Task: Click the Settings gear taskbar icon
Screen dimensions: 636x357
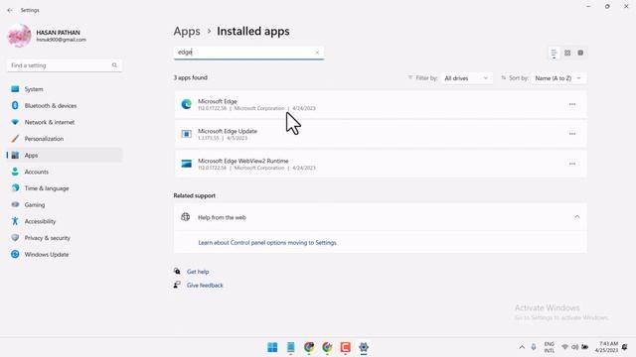Action: click(x=364, y=347)
